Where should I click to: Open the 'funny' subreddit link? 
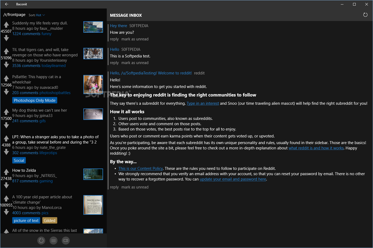point(46,34)
